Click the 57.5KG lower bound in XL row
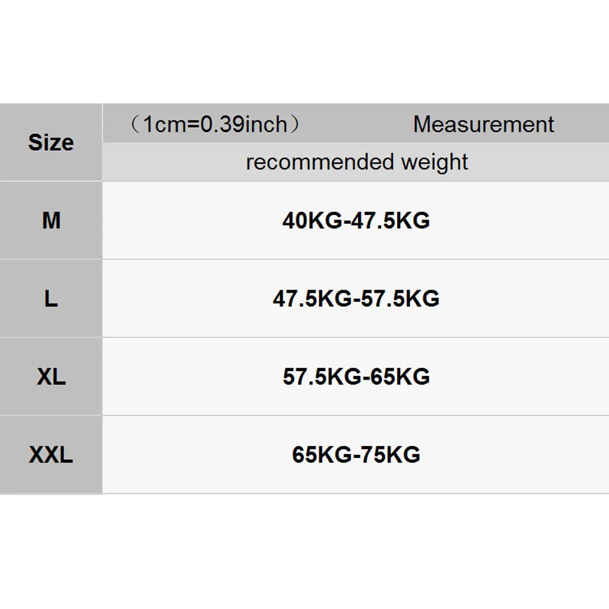 322,377
